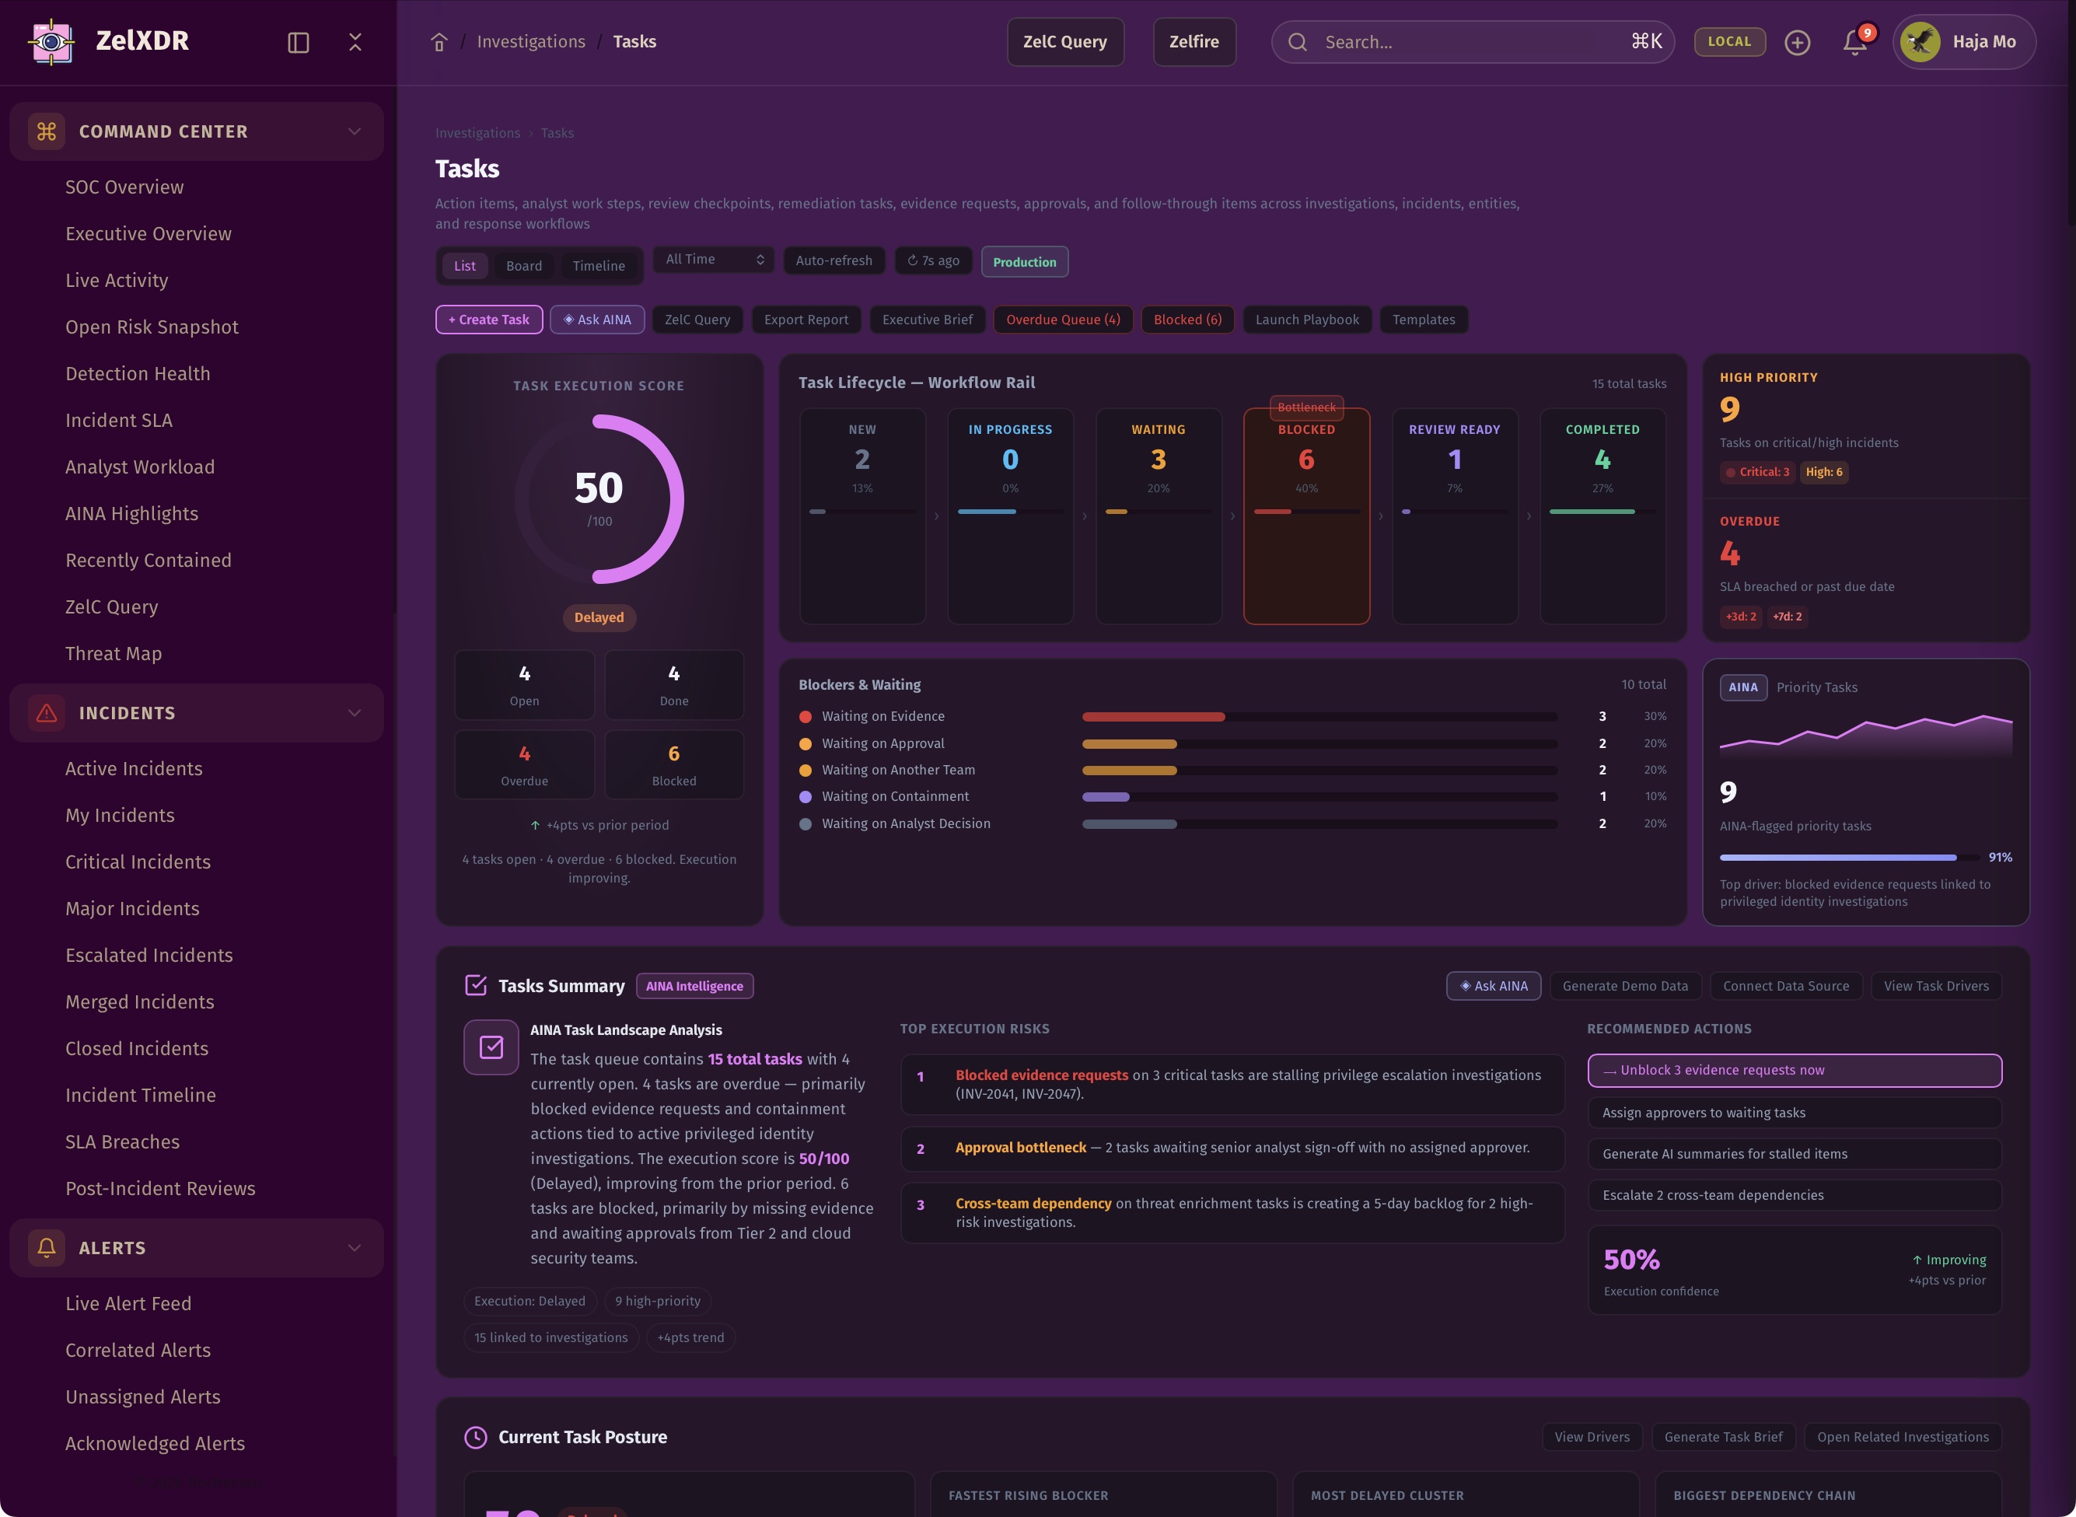The image size is (2076, 1517).
Task: Click the home breadcrumb icon
Action: click(x=439, y=42)
